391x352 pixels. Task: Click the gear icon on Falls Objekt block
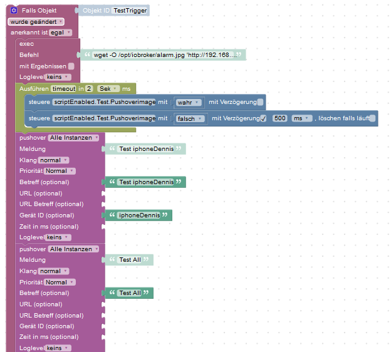pos(14,10)
